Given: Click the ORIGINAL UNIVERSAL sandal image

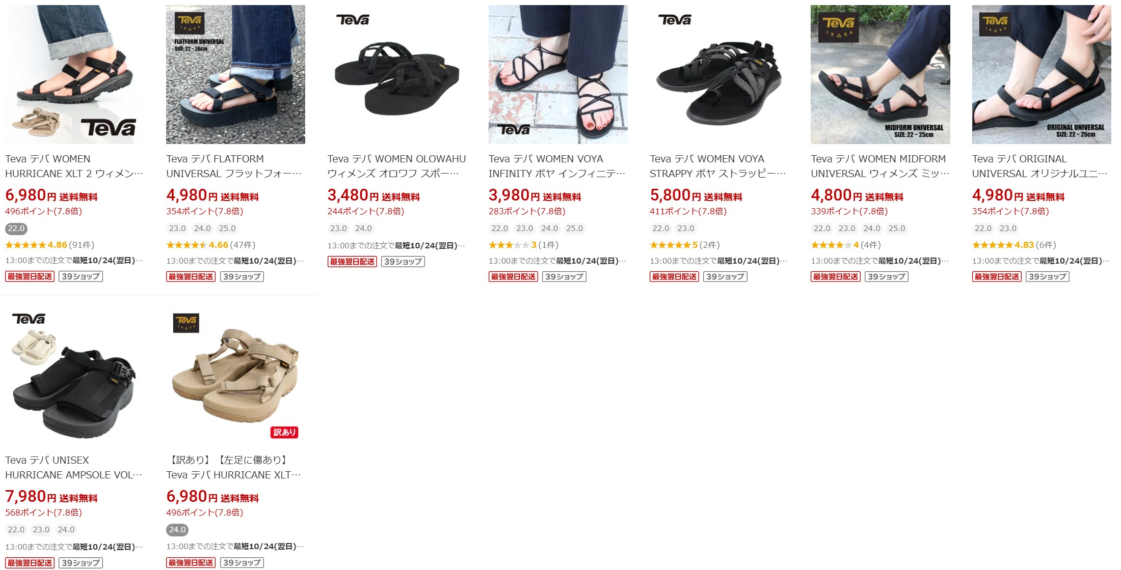Looking at the screenshot, I should coord(1042,74).
